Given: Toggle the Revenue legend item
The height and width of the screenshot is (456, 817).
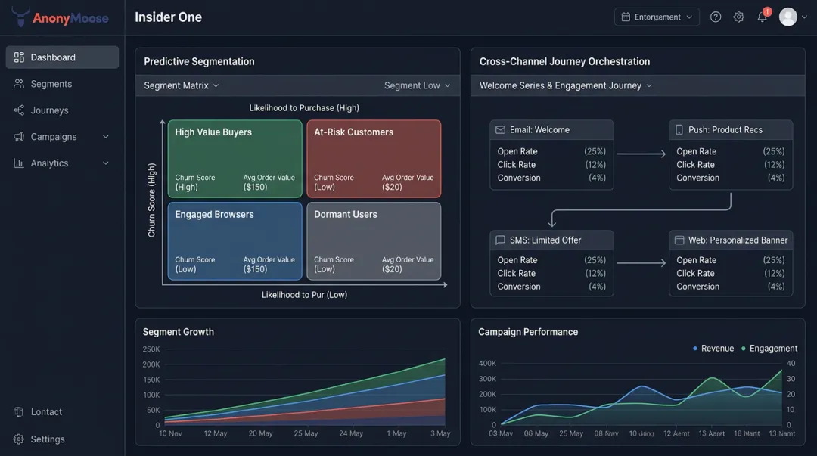Looking at the screenshot, I should 713,348.
